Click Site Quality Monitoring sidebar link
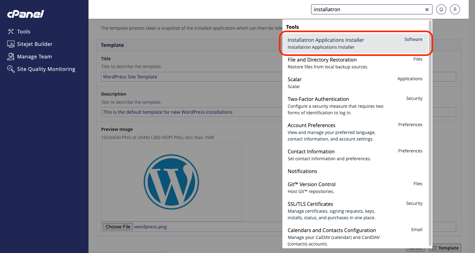The image size is (475, 253). click(x=46, y=69)
